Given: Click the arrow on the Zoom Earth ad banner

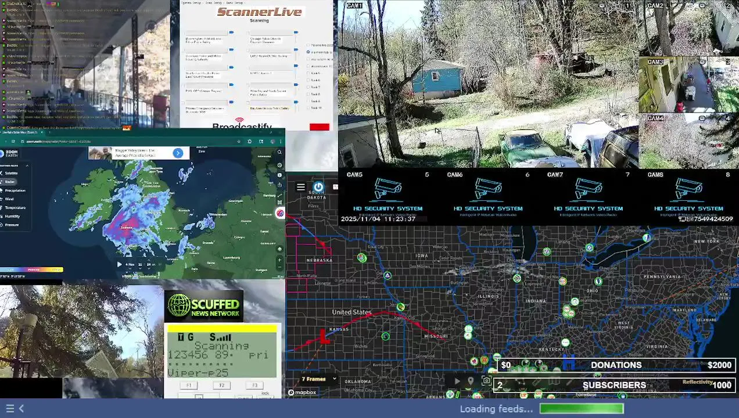Looking at the screenshot, I should (178, 153).
